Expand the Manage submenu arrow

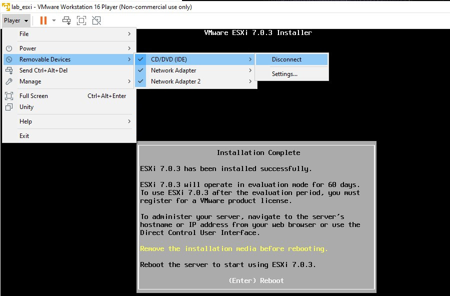pos(129,81)
